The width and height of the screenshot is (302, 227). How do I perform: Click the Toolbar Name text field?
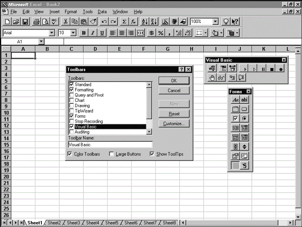110,144
